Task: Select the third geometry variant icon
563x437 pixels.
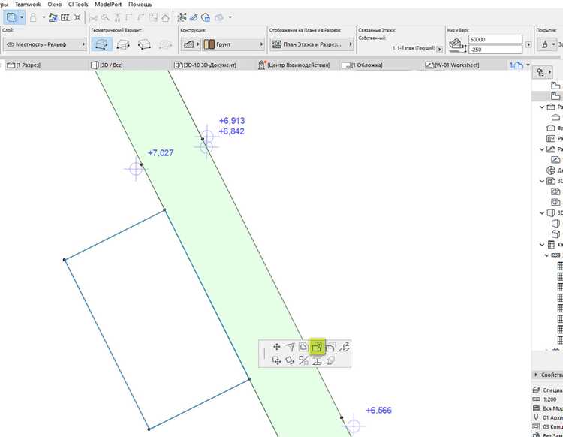Action: click(144, 44)
